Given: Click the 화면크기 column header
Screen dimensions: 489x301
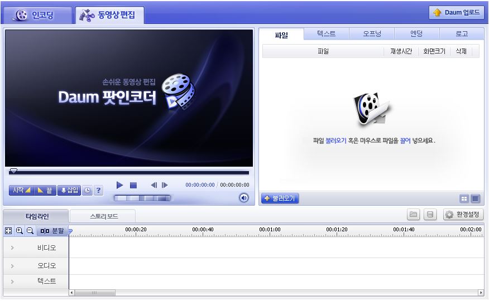Looking at the screenshot, I should click(434, 51).
